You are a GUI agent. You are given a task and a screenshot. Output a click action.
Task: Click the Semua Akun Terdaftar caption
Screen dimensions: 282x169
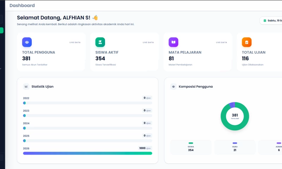pos(35,65)
